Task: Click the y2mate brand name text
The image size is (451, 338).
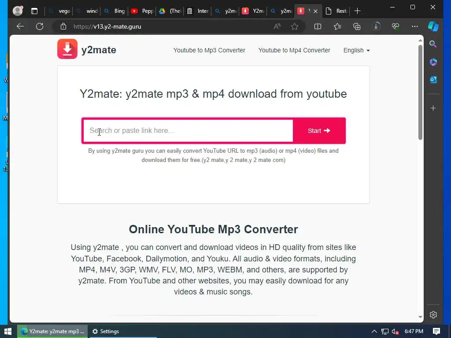Action: (99, 50)
